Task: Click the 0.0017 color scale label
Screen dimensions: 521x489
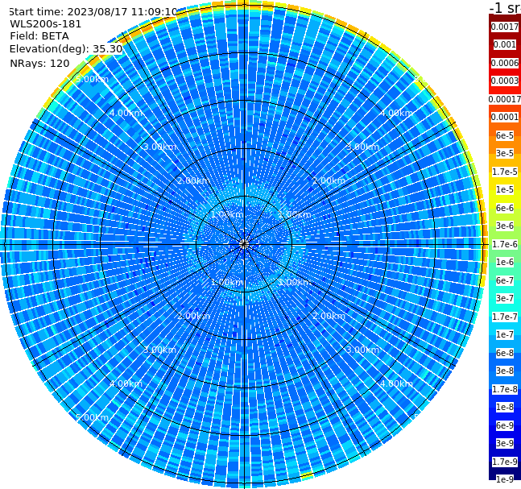Action: click(x=505, y=27)
